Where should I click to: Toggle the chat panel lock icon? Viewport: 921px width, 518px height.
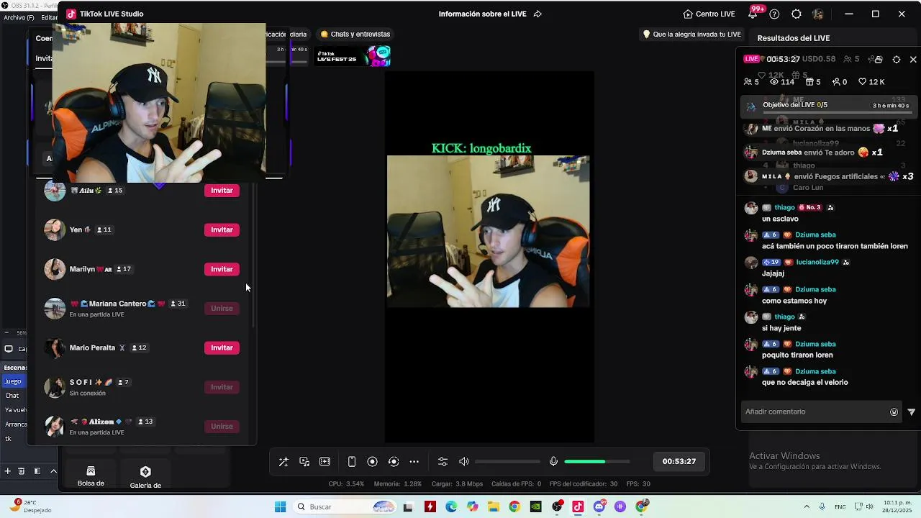(x=878, y=59)
